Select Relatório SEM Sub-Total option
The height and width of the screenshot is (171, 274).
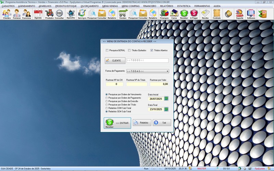[x=107, y=111]
